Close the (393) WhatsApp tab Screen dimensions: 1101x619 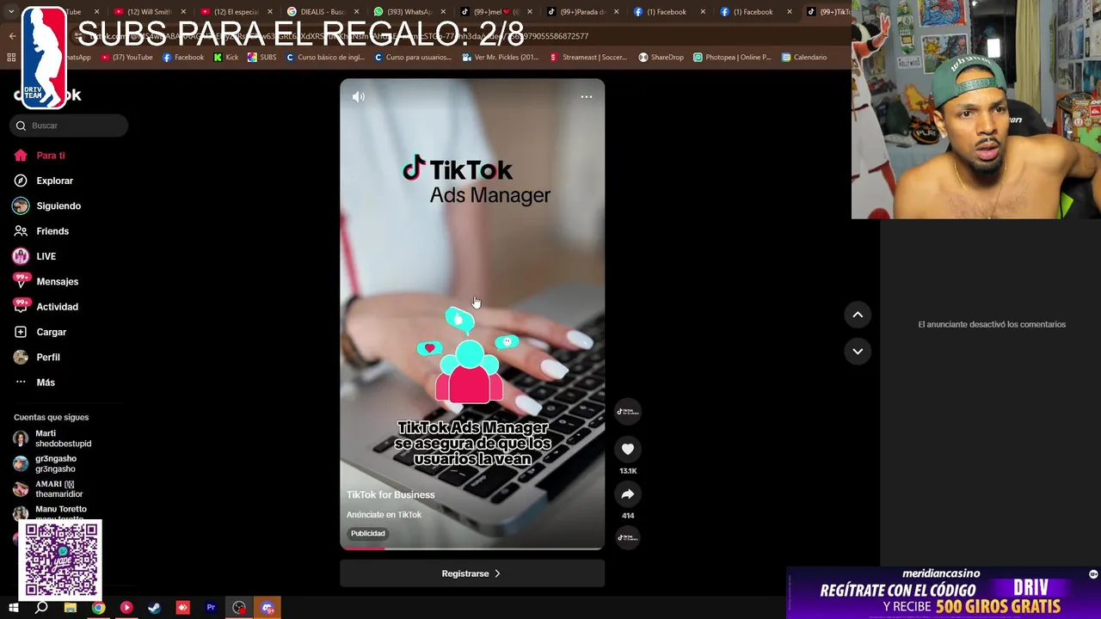443,12
